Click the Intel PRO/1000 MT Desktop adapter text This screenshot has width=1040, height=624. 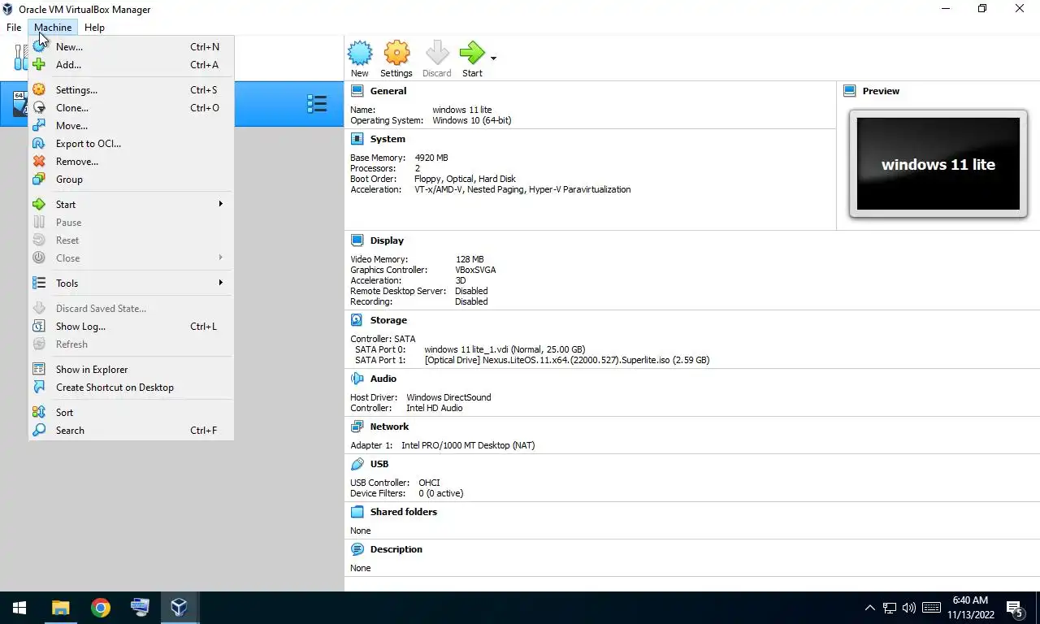click(x=468, y=445)
